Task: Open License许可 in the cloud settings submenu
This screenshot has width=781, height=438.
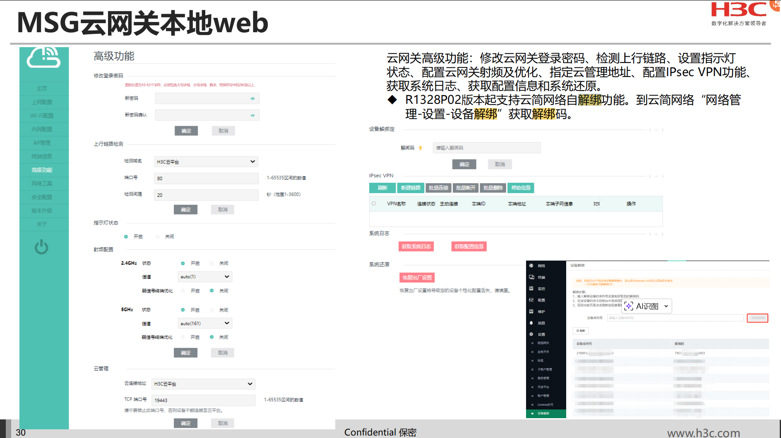Action: point(546,404)
